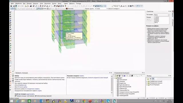The image size is (183, 103).
Task: Click the position list box in Свойства
Action: [x=162, y=20]
